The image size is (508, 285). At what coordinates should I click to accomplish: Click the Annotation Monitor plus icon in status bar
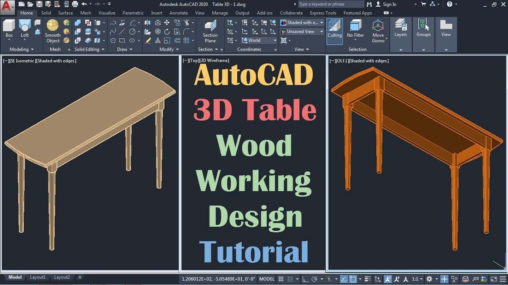(x=444, y=279)
